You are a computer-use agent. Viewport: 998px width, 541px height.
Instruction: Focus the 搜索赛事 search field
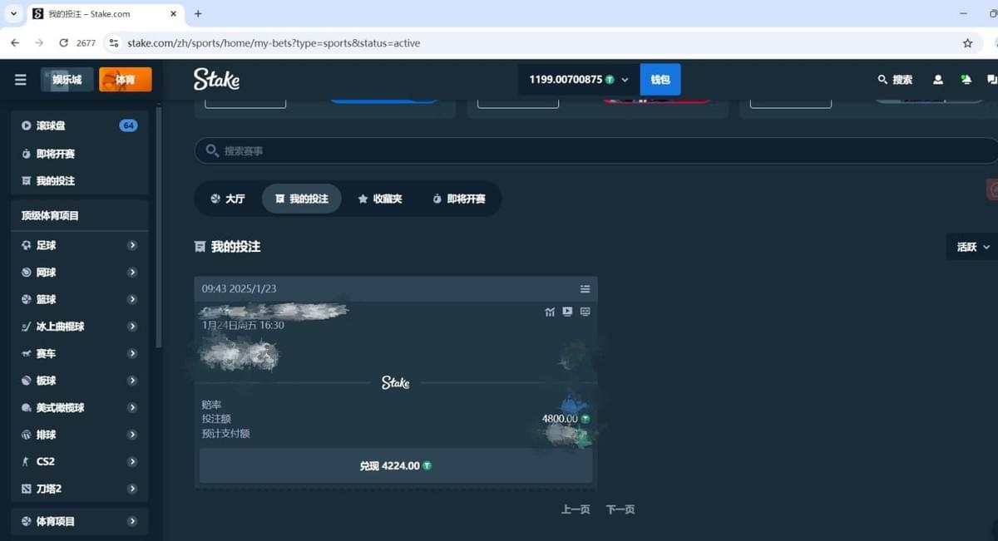(596, 151)
